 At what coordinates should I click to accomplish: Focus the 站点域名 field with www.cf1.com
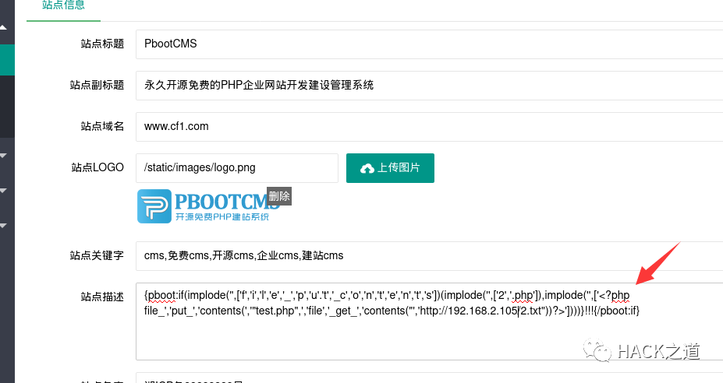429,127
